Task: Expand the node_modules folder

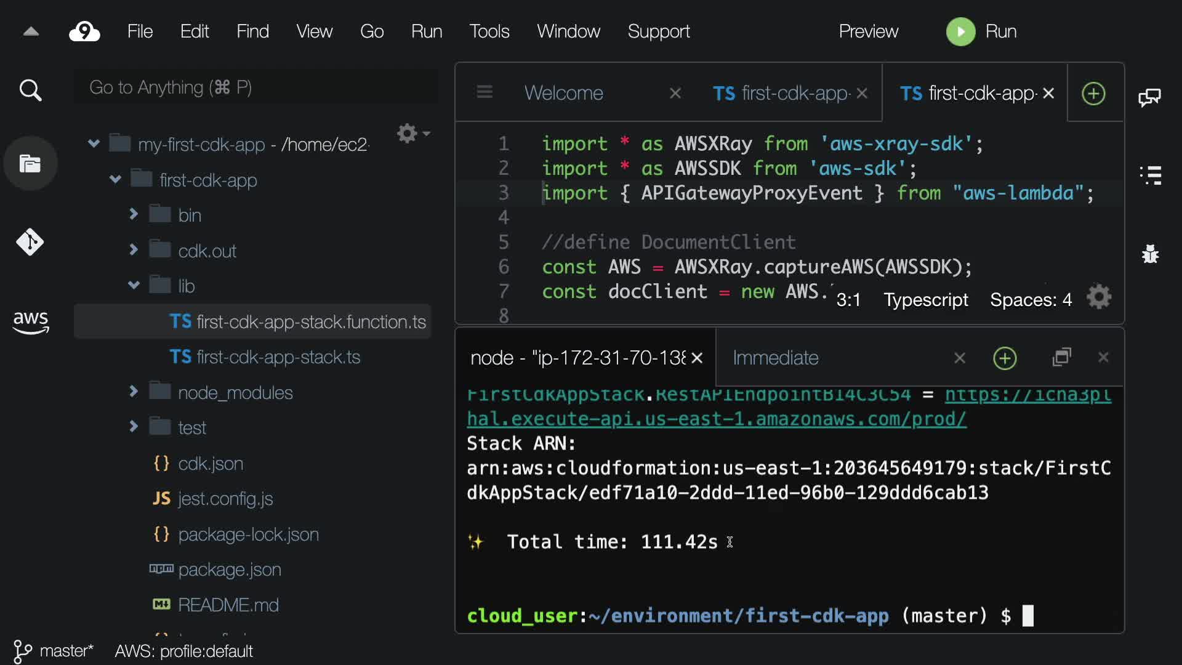Action: coord(134,392)
